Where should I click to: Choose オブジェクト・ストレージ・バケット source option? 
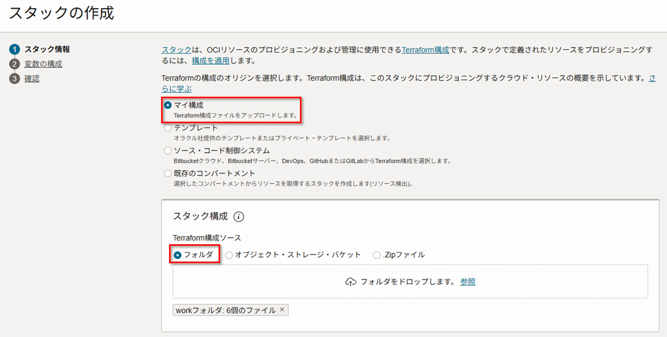(x=229, y=255)
